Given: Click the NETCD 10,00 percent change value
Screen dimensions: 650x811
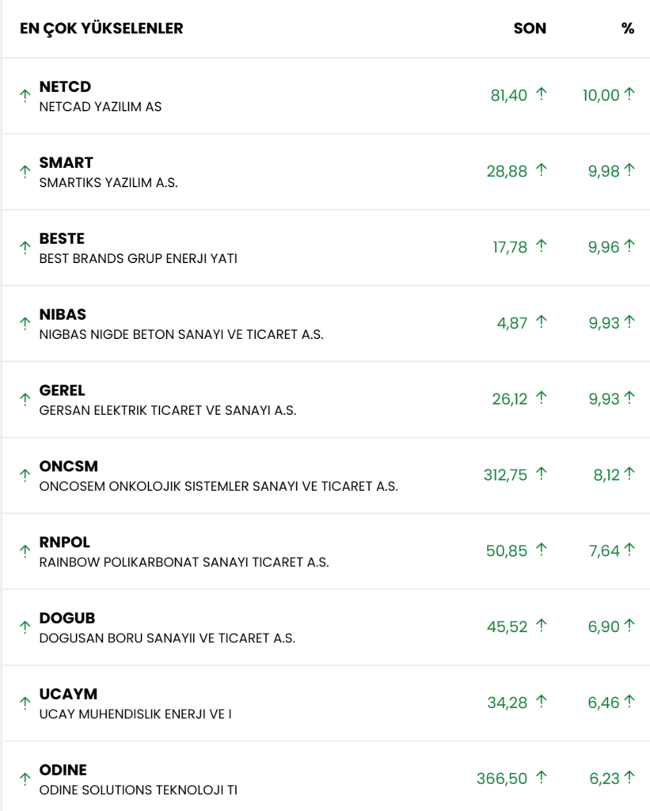Looking at the screenshot, I should (x=601, y=95).
